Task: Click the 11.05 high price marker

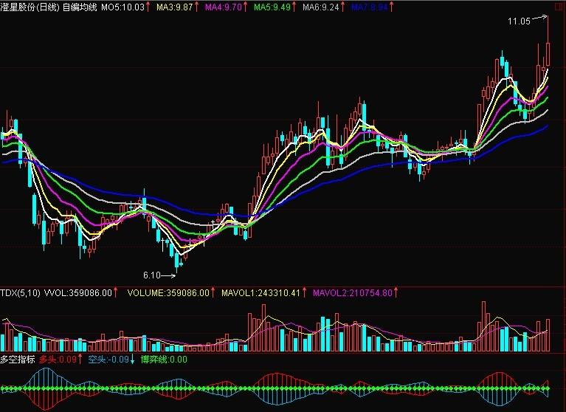Action: point(519,21)
